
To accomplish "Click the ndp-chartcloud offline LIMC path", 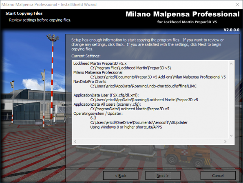I will click(144, 86).
